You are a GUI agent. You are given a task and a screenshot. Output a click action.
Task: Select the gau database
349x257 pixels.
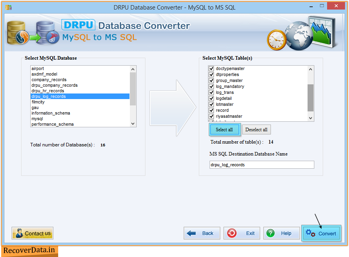point(80,107)
